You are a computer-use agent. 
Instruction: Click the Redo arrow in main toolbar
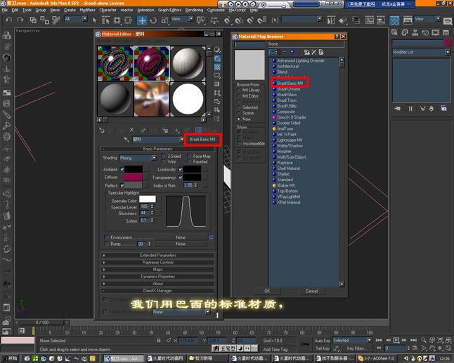[20, 20]
